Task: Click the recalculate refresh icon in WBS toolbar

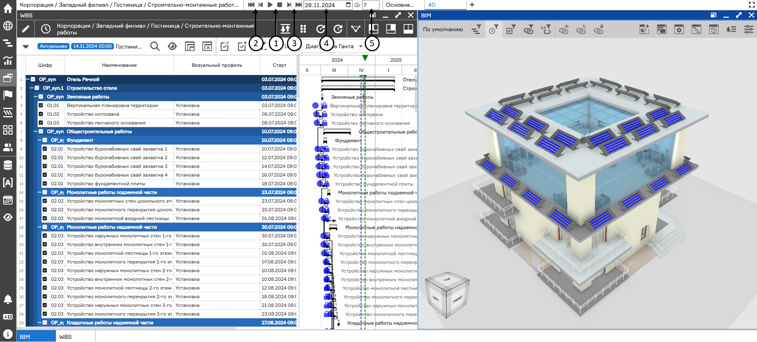Action: coord(320,29)
